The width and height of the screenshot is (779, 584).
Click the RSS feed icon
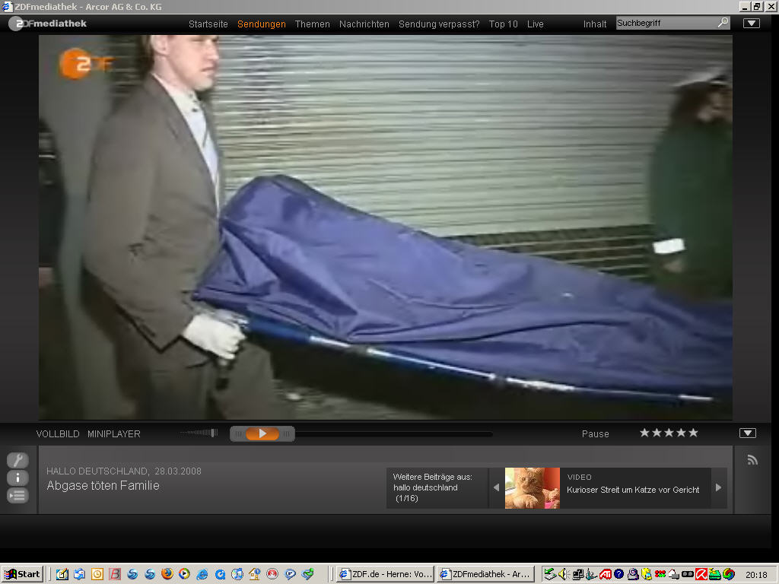click(x=752, y=460)
